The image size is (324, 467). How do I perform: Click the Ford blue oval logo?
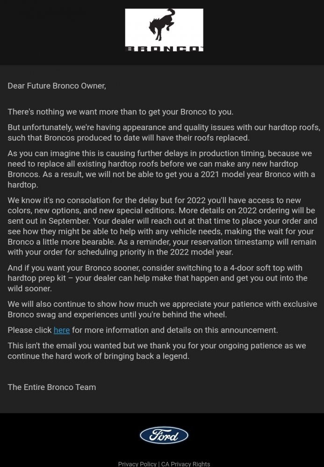point(164,435)
